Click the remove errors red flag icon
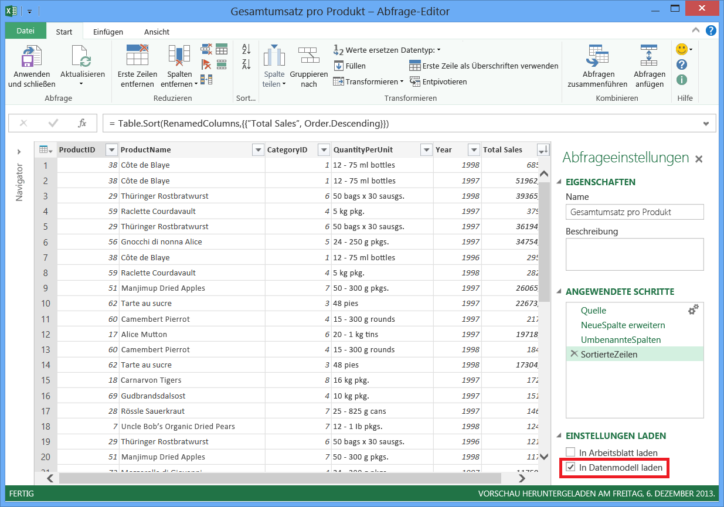724x507 pixels. [206, 64]
